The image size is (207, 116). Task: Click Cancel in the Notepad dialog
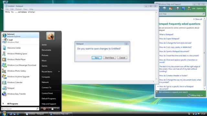click(122, 58)
